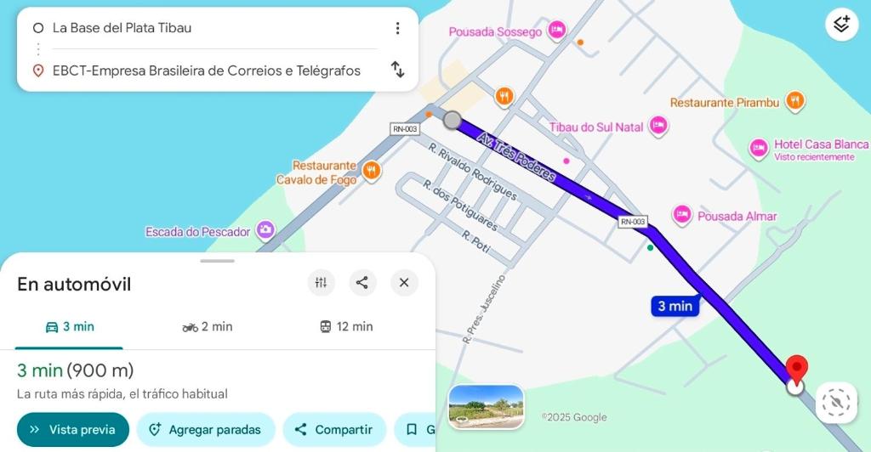Swap origin and destination points
This screenshot has width=871, height=452.
(397, 70)
